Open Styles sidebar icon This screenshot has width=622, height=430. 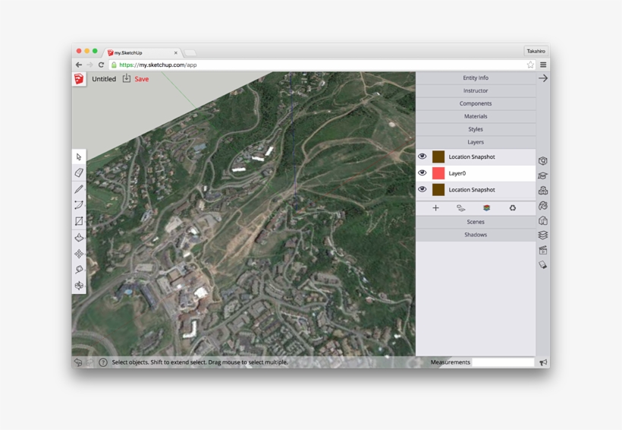click(x=542, y=220)
